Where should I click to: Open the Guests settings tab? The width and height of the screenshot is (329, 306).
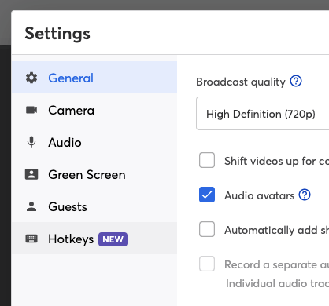point(94,206)
